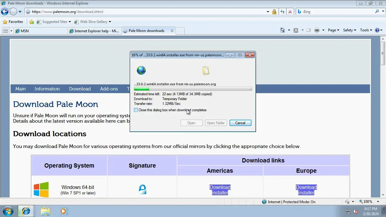Click the network tray icon
Image resolution: width=386 pixels, height=217 pixels.
(348, 211)
